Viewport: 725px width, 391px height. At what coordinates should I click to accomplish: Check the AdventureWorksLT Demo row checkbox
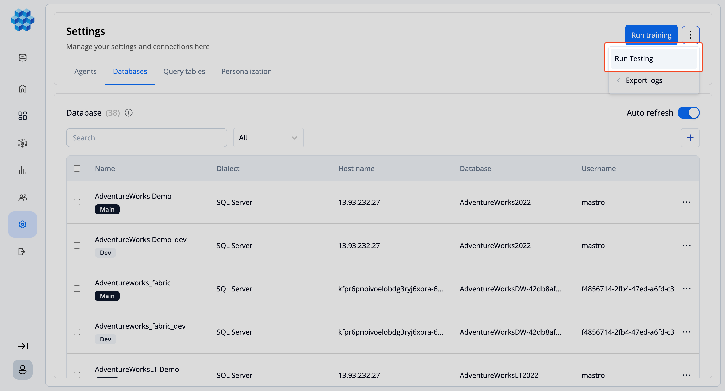77,375
